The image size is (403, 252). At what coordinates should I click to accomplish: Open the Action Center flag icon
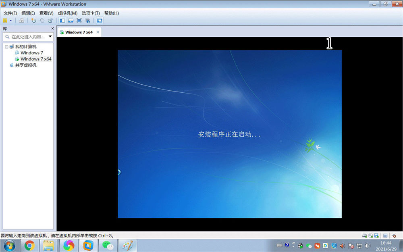coord(351,246)
